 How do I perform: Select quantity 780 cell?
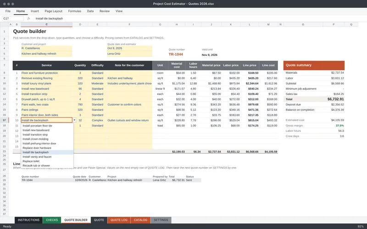80,104
